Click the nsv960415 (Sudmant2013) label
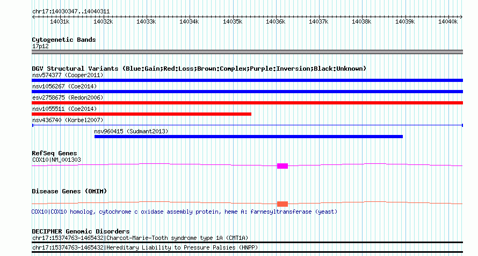The image size is (478, 256). click(131, 131)
